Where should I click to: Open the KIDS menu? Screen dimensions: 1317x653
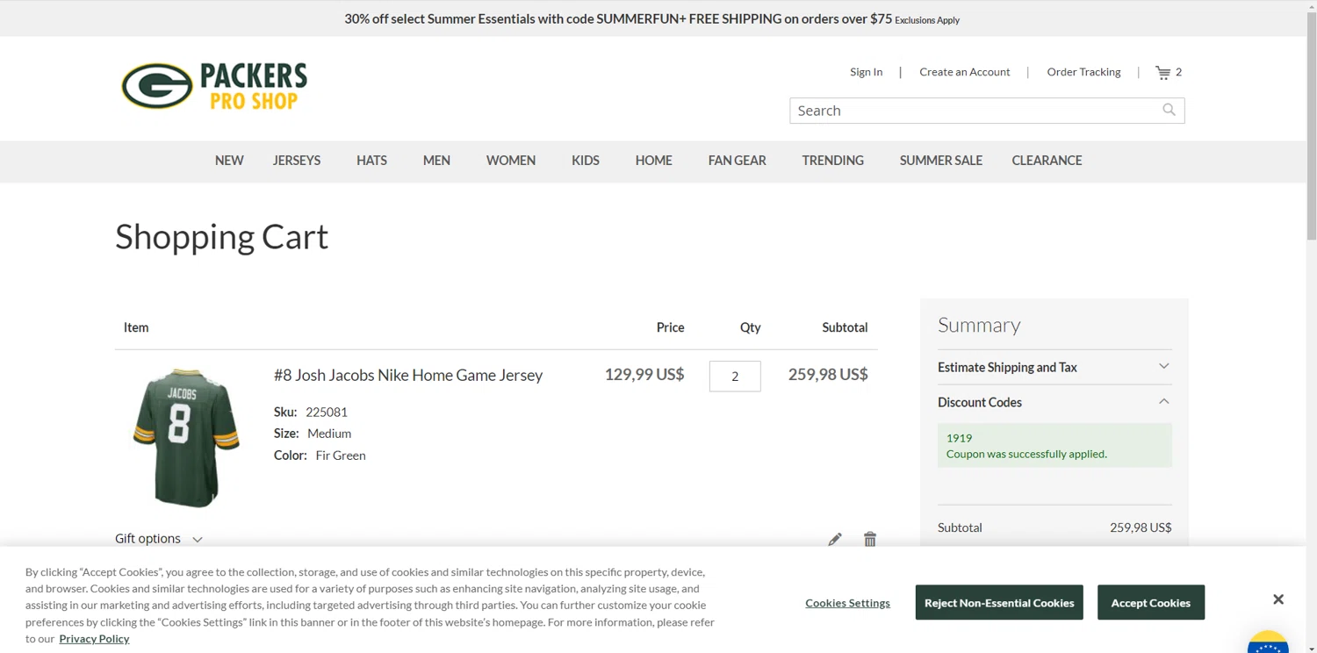(x=586, y=161)
